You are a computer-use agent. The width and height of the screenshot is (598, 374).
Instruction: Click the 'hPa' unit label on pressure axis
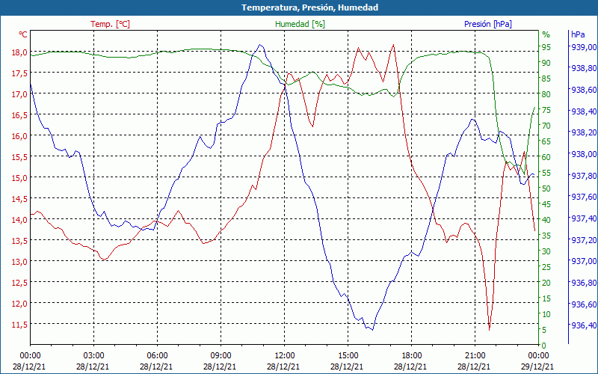point(578,34)
